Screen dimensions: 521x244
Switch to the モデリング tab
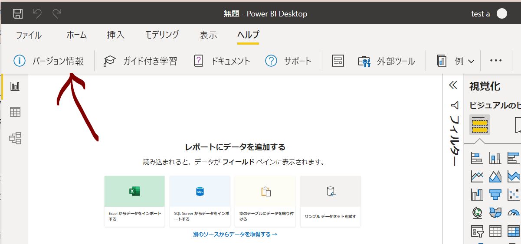click(x=162, y=35)
